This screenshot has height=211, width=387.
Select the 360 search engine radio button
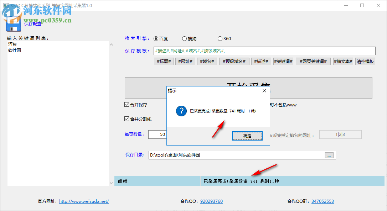coord(220,38)
